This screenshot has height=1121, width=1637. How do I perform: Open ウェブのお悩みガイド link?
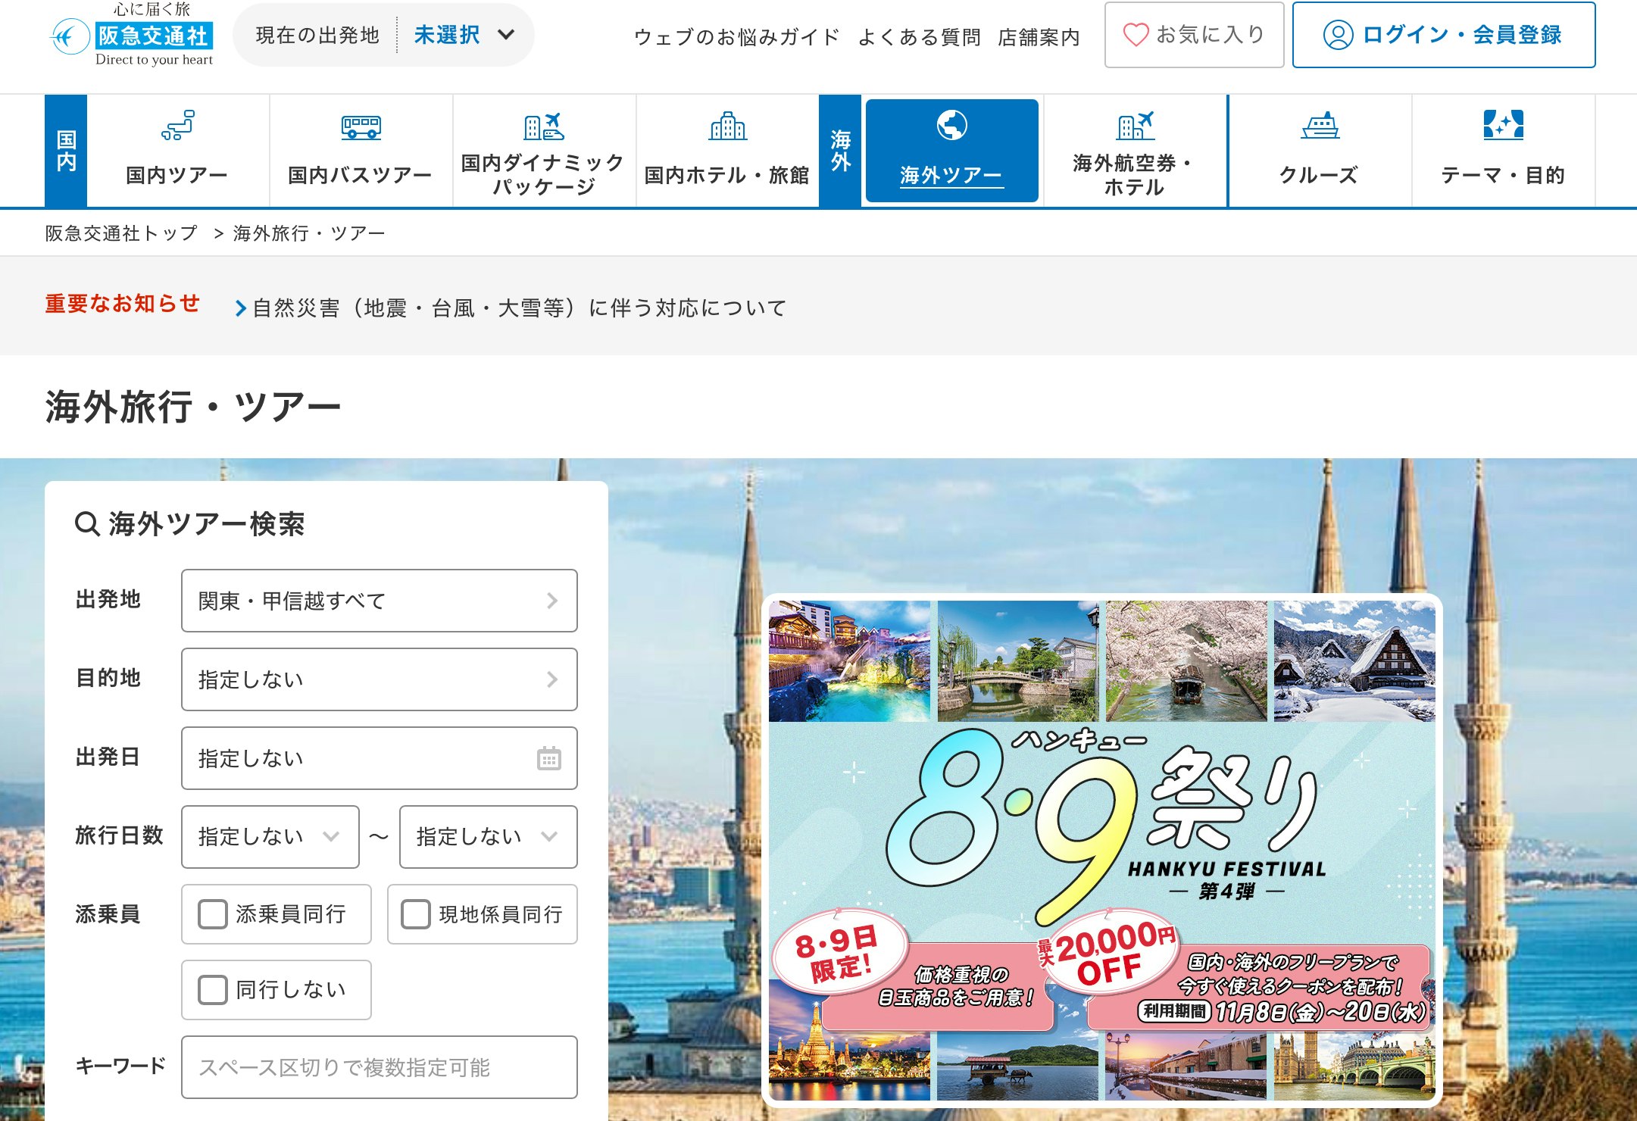click(736, 36)
